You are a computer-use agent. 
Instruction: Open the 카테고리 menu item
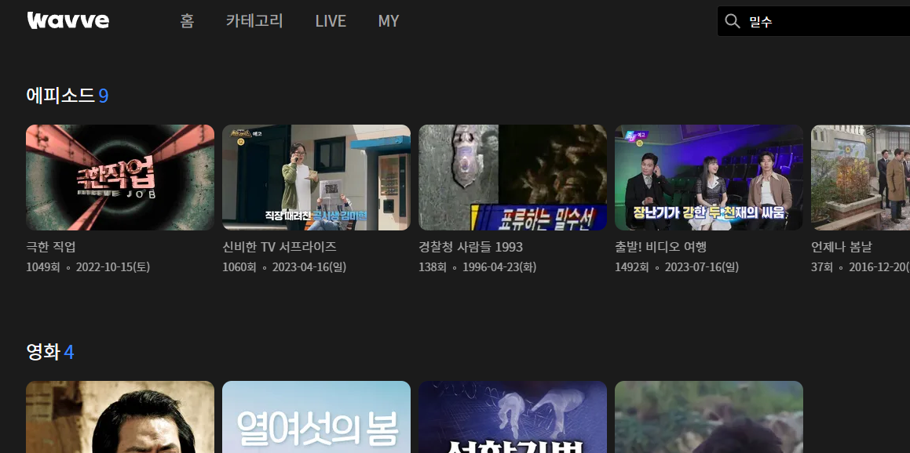254,21
